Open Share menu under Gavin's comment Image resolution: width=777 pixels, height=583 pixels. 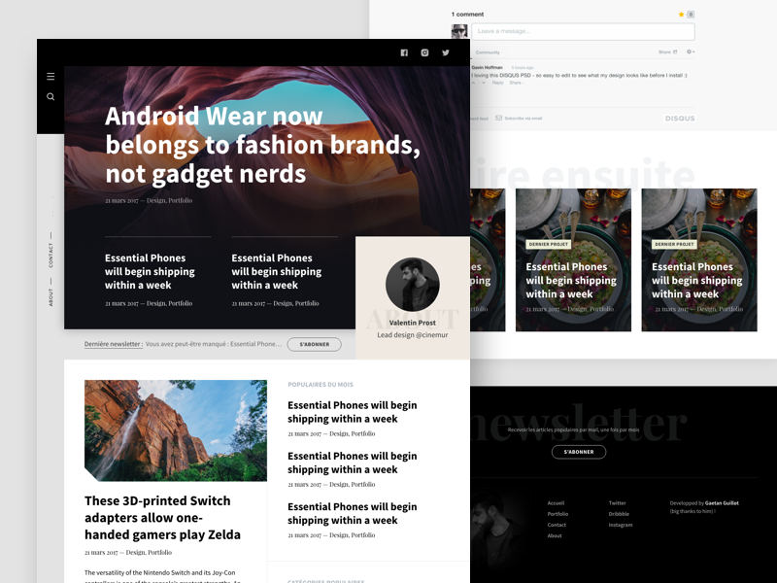tap(516, 83)
